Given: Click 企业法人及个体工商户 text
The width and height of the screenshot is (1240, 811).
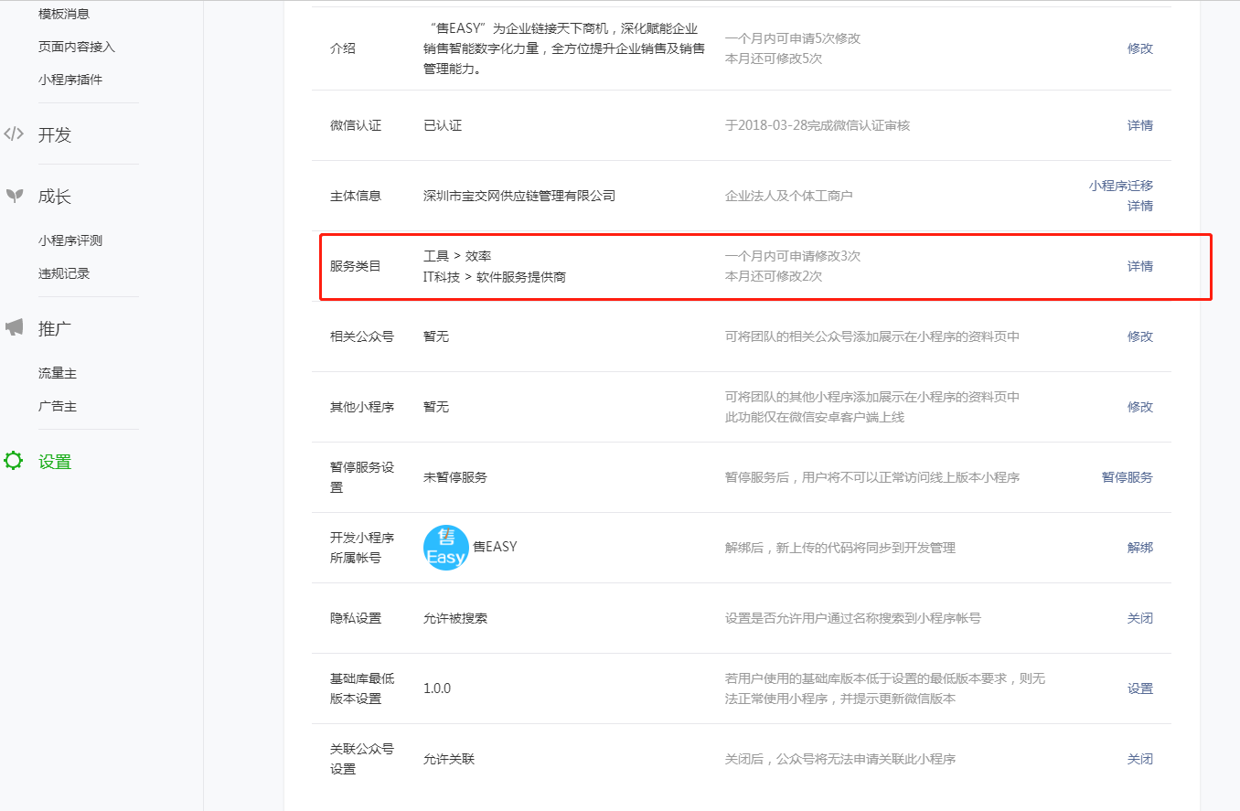Looking at the screenshot, I should click(x=789, y=196).
